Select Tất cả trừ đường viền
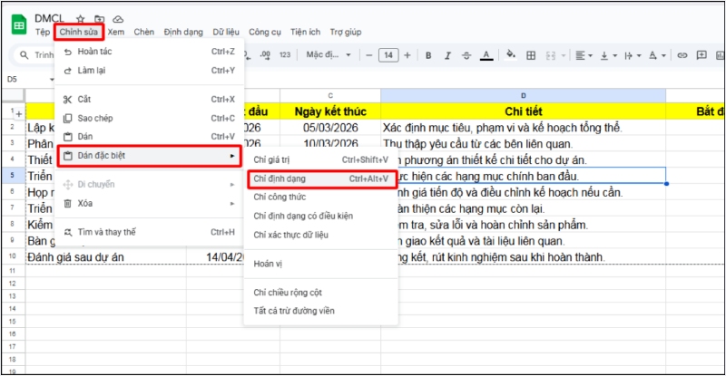The height and width of the screenshot is (376, 726). [x=321, y=311]
